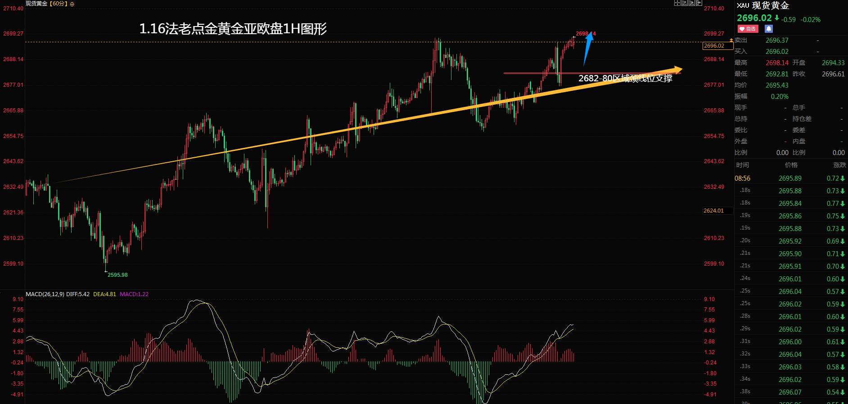Click the orange up-arrow beside 卖出
Viewport: 848px width, 404px height.
point(731,40)
